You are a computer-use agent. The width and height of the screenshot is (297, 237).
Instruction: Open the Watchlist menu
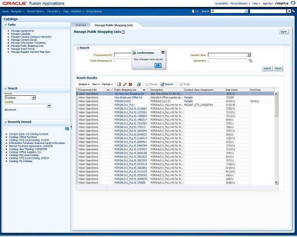click(77, 11)
